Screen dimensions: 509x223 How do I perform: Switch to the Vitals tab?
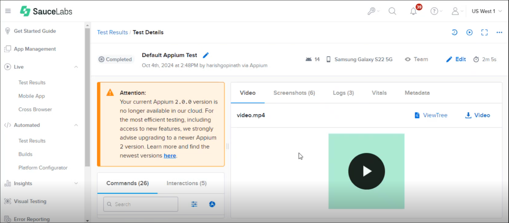(x=379, y=93)
